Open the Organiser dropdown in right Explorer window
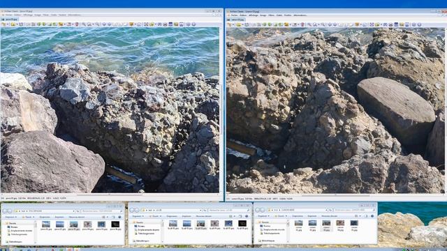 [x=263, y=216]
